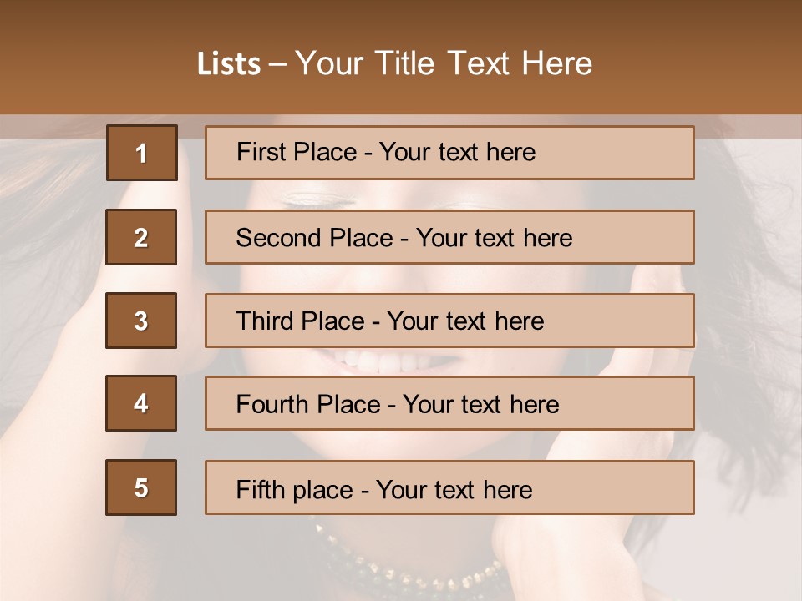Screen dimensions: 802x601
Task: Select the Third Place text box
Action: click(x=449, y=321)
